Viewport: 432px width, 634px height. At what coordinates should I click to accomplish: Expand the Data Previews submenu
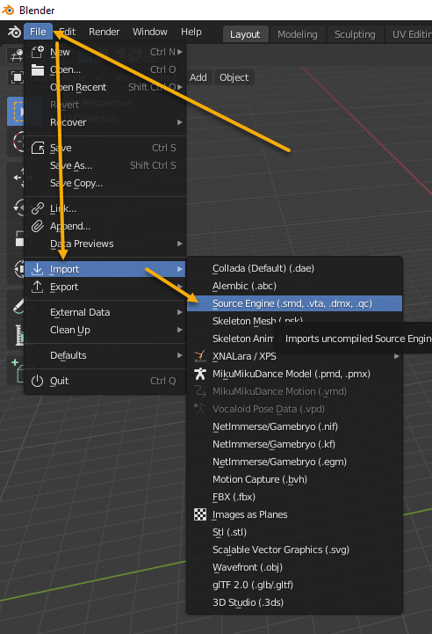pyautogui.click(x=105, y=244)
